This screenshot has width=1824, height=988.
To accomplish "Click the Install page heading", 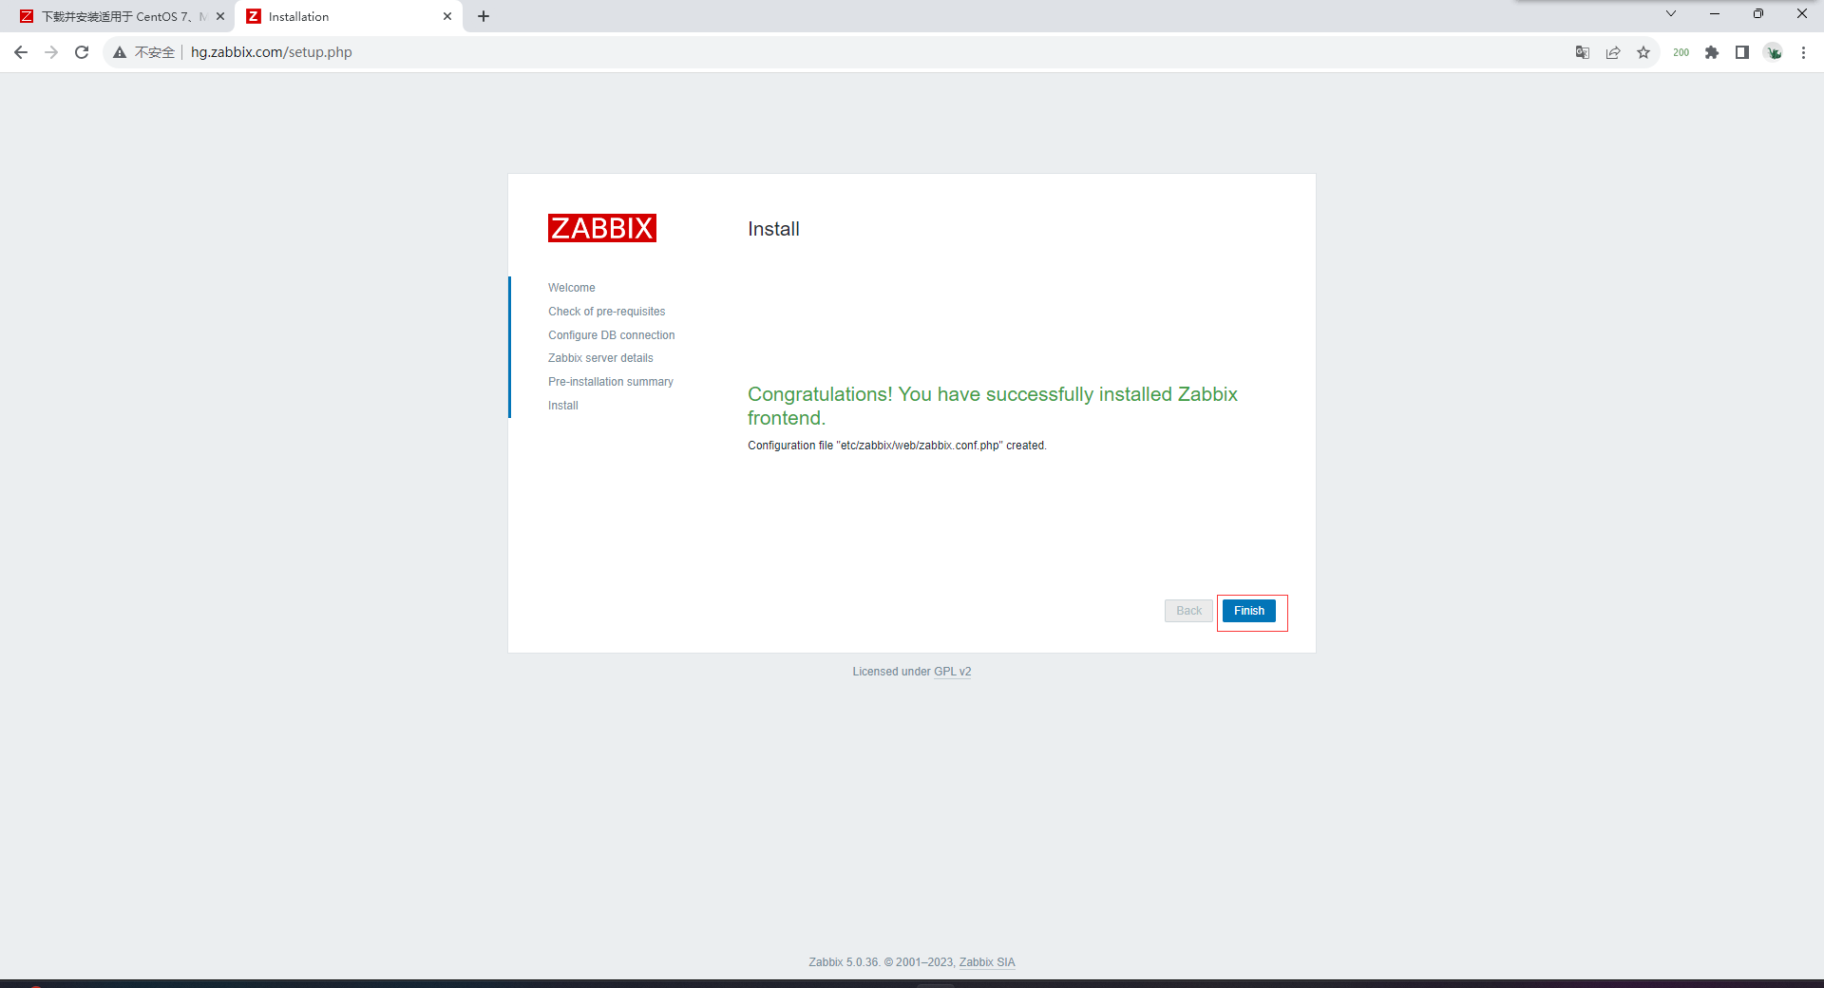I will point(773,229).
